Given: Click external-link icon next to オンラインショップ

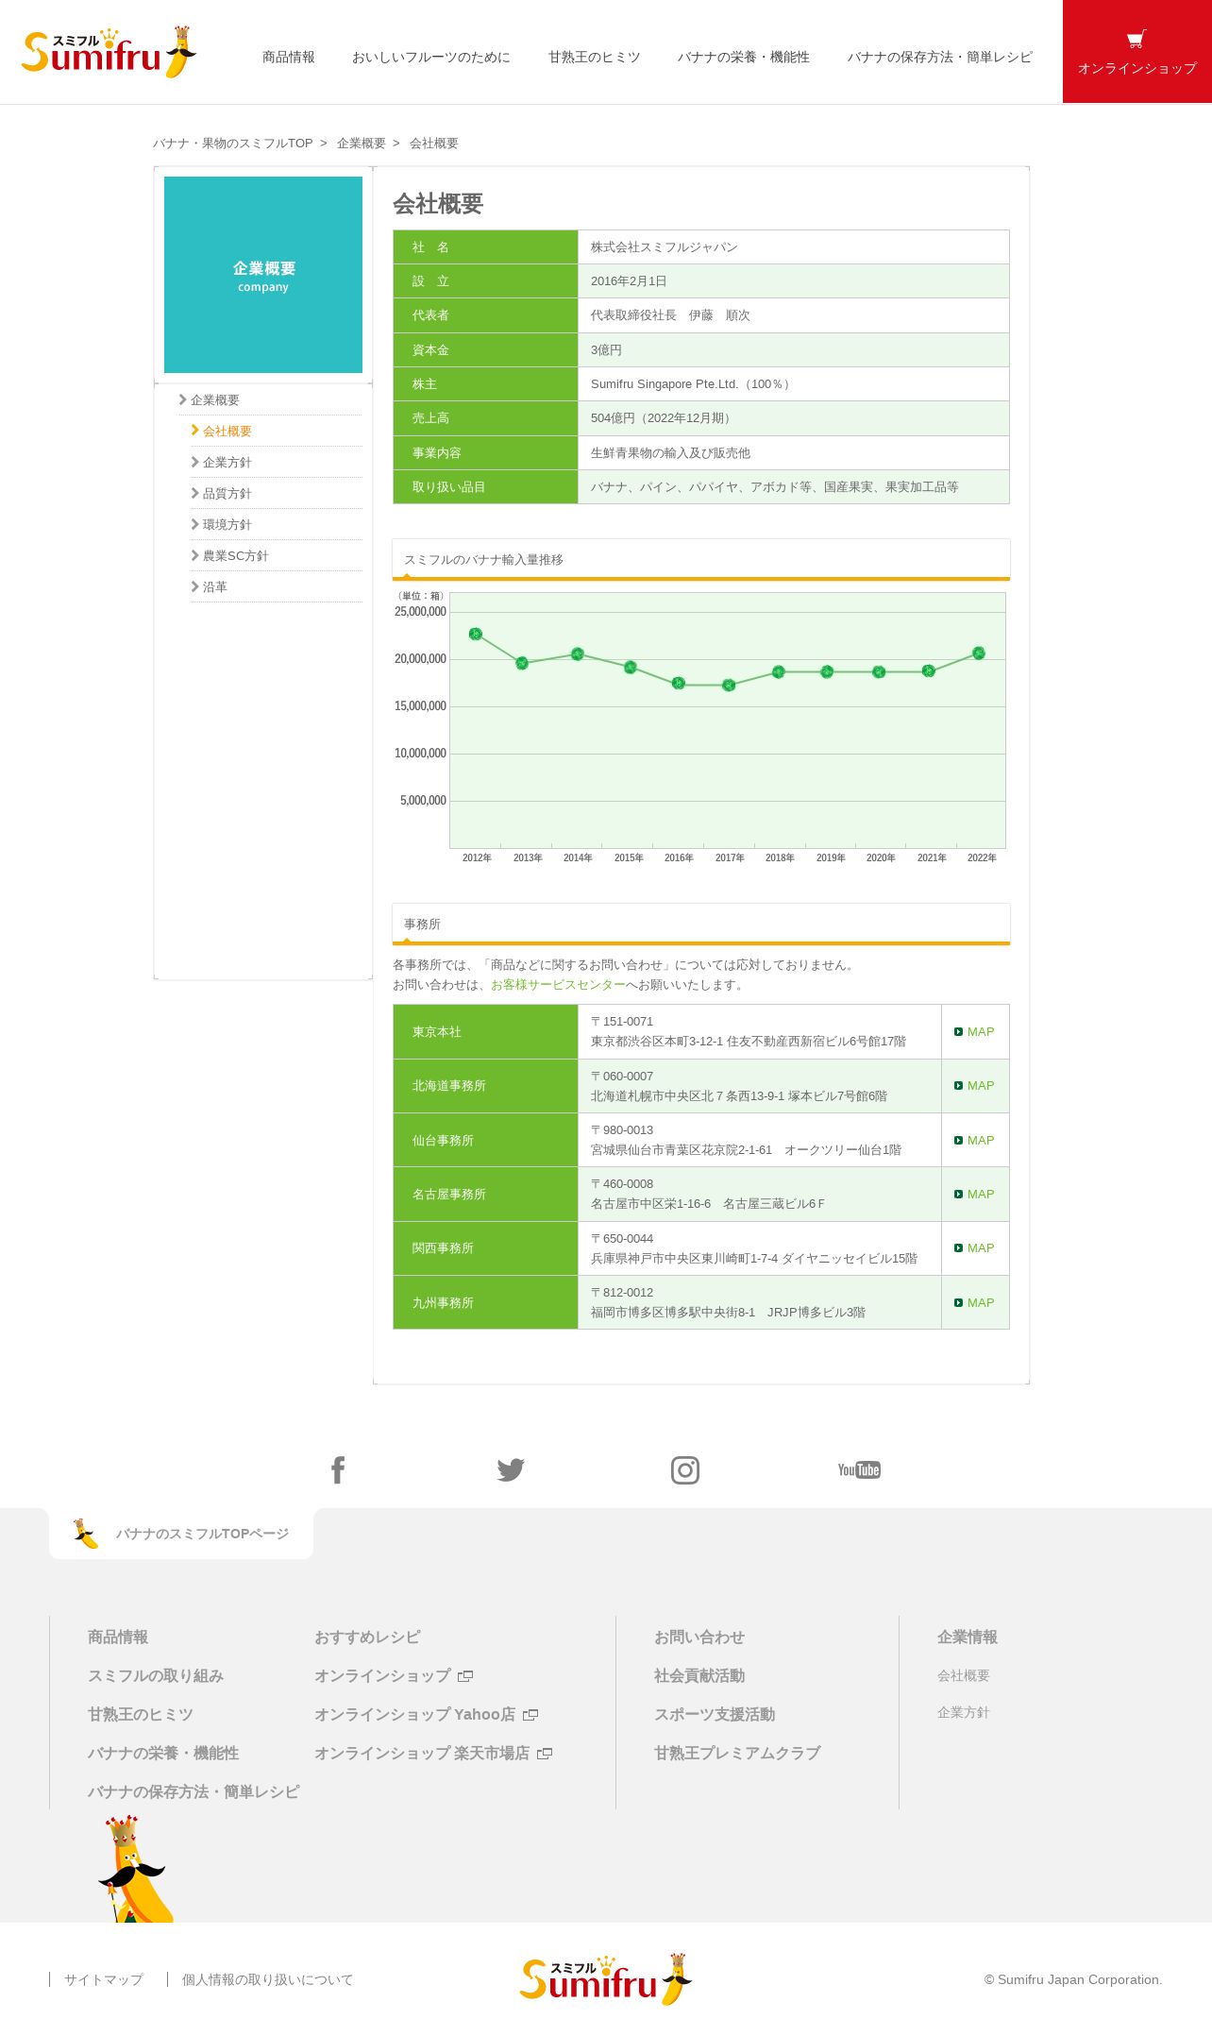Looking at the screenshot, I should pyautogui.click(x=465, y=1676).
